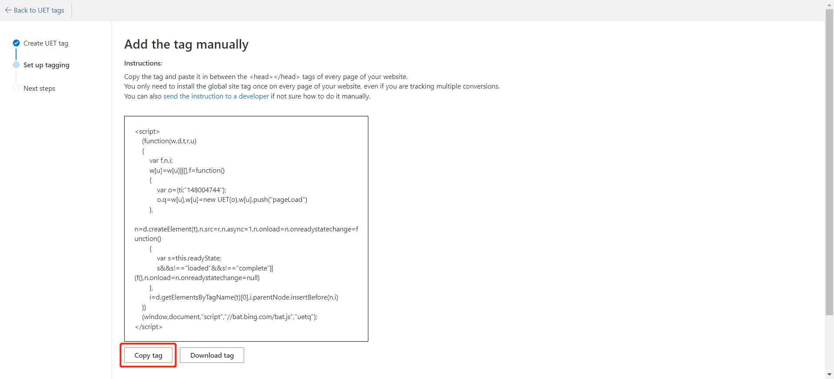Click the scrollbar down arrow
Viewport: 834px width, 379px height.
click(x=829, y=374)
